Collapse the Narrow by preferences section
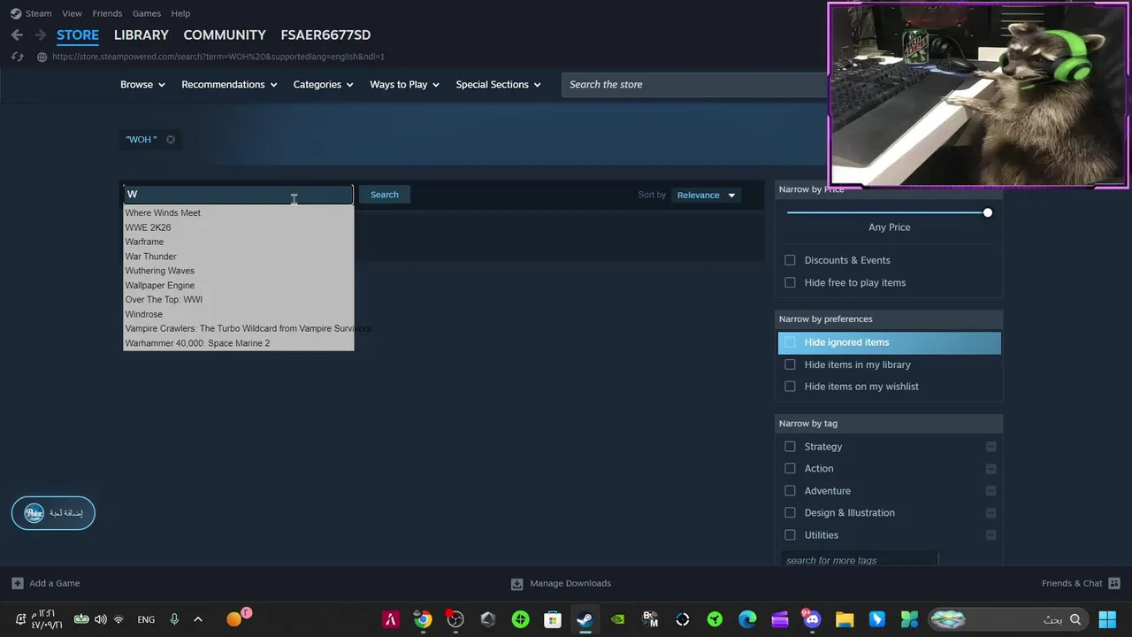1132x637 pixels. 889,318
